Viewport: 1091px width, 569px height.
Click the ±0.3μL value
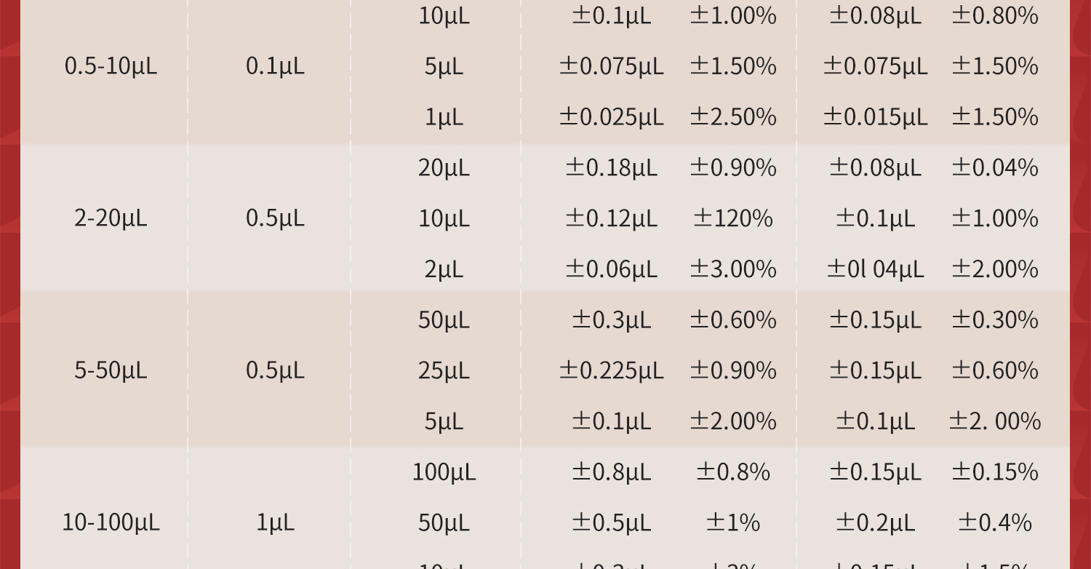pyautogui.click(x=611, y=320)
